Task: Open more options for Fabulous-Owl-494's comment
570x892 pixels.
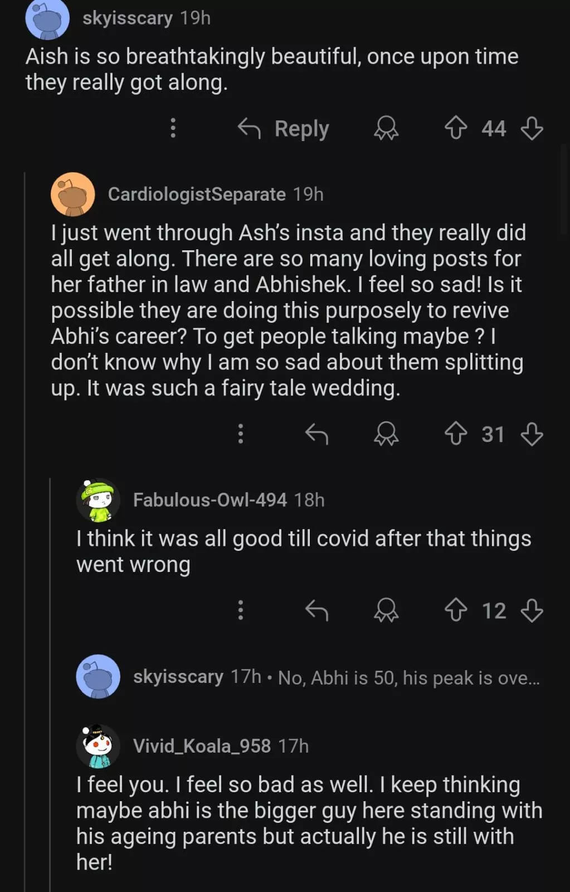Action: coord(241,610)
